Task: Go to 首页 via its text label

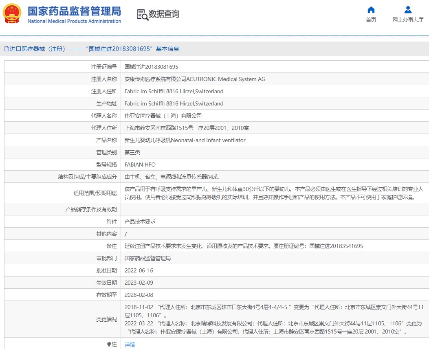Action: click(x=371, y=20)
